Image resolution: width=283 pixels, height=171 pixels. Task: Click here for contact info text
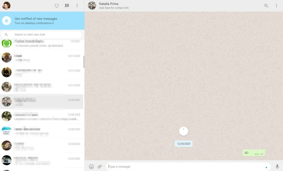[x=114, y=8]
